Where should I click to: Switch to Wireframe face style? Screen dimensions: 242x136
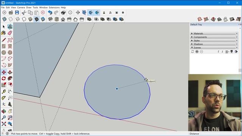coord(18,19)
